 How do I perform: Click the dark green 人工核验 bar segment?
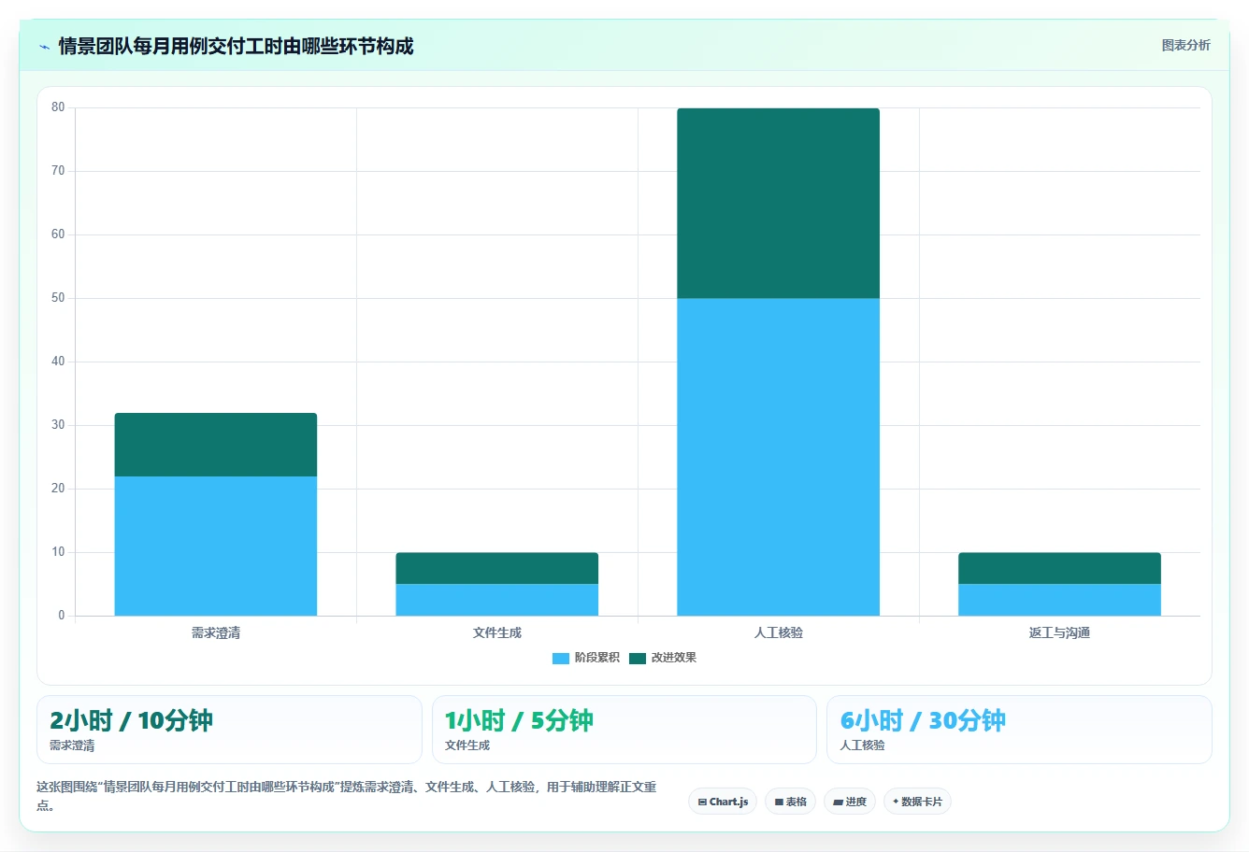779,203
